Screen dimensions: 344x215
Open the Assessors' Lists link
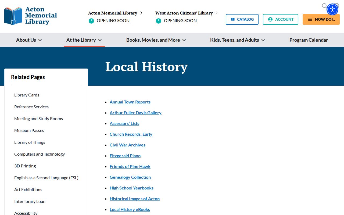click(124, 123)
